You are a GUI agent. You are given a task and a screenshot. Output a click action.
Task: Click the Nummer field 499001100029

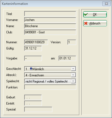36,42
